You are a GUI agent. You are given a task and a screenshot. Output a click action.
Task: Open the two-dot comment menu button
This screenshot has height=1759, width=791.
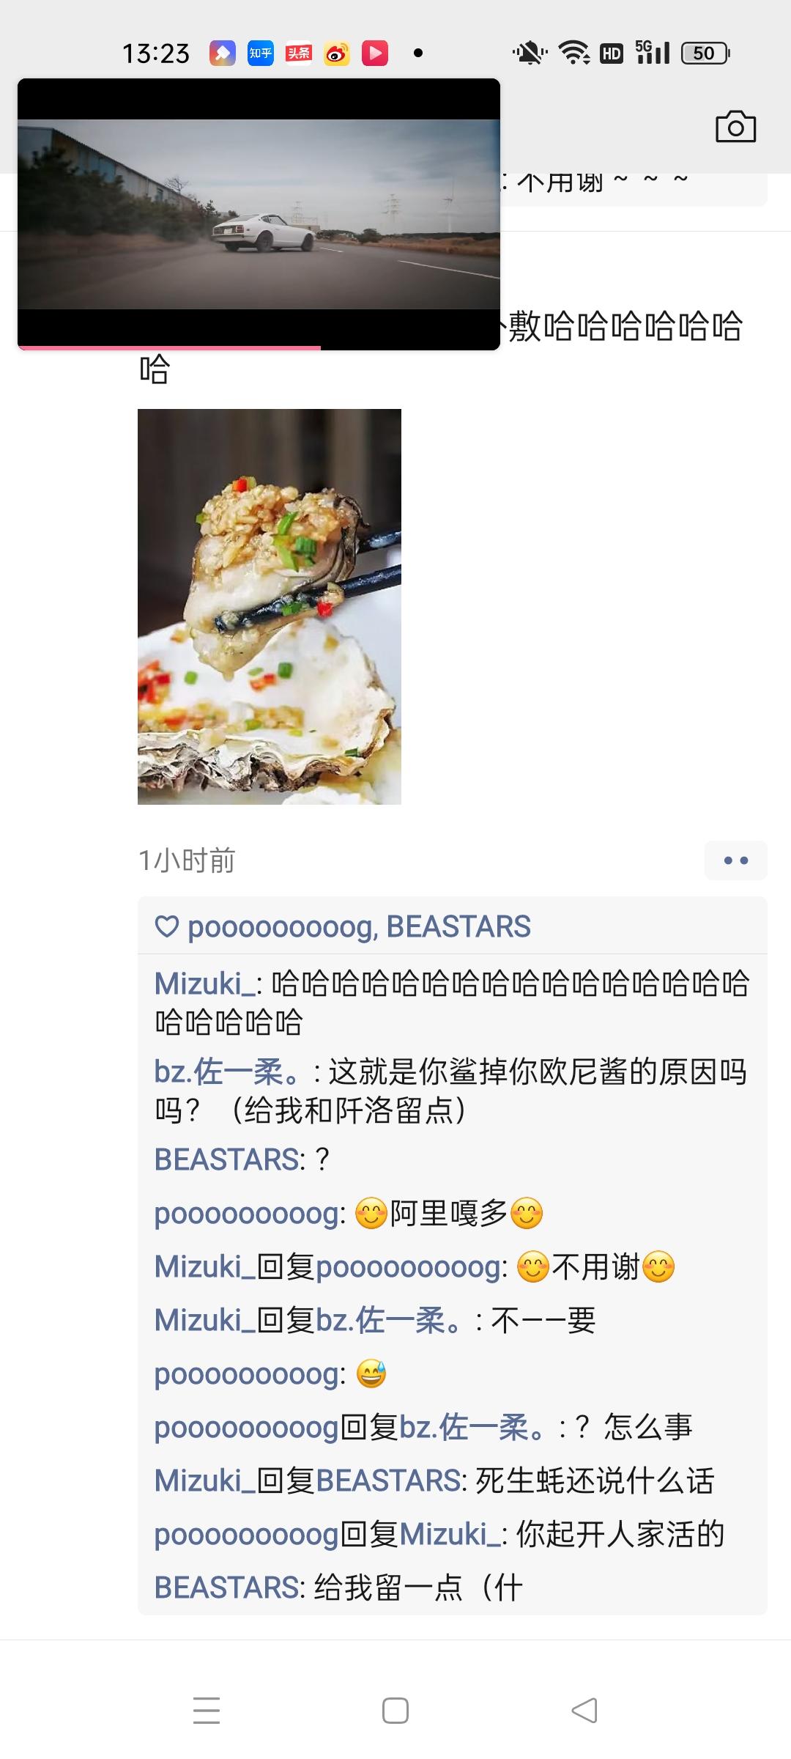[x=735, y=860]
